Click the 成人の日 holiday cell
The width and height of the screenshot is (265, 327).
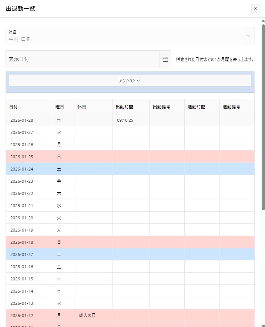[87, 316]
